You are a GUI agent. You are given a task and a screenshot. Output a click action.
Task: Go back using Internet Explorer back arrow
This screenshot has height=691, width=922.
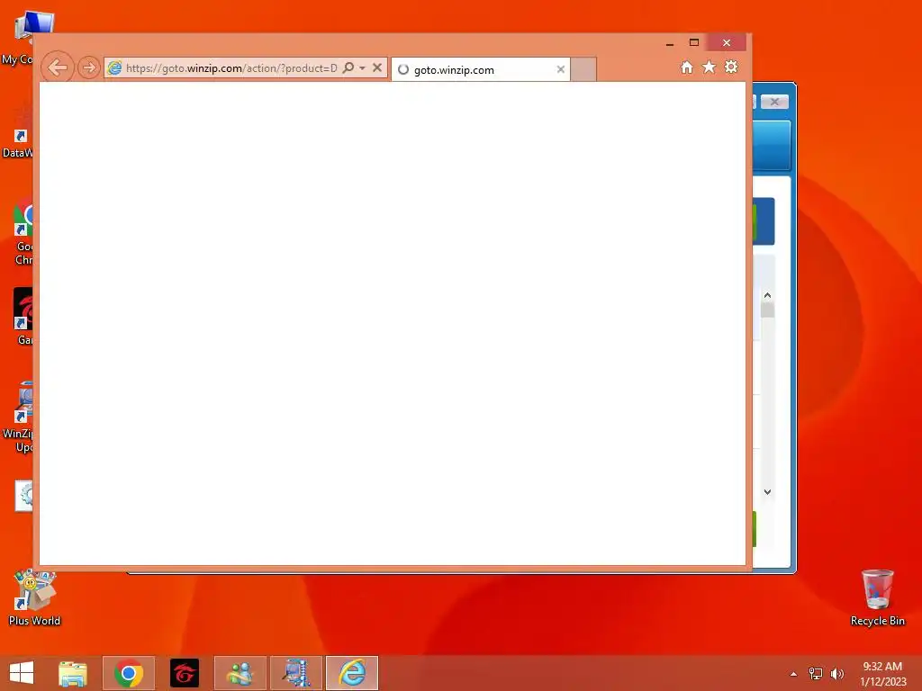(x=58, y=67)
